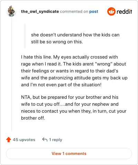The image size is (138, 165).
Task: Open the Reddit Snoo logo icon
Action: 111,11
